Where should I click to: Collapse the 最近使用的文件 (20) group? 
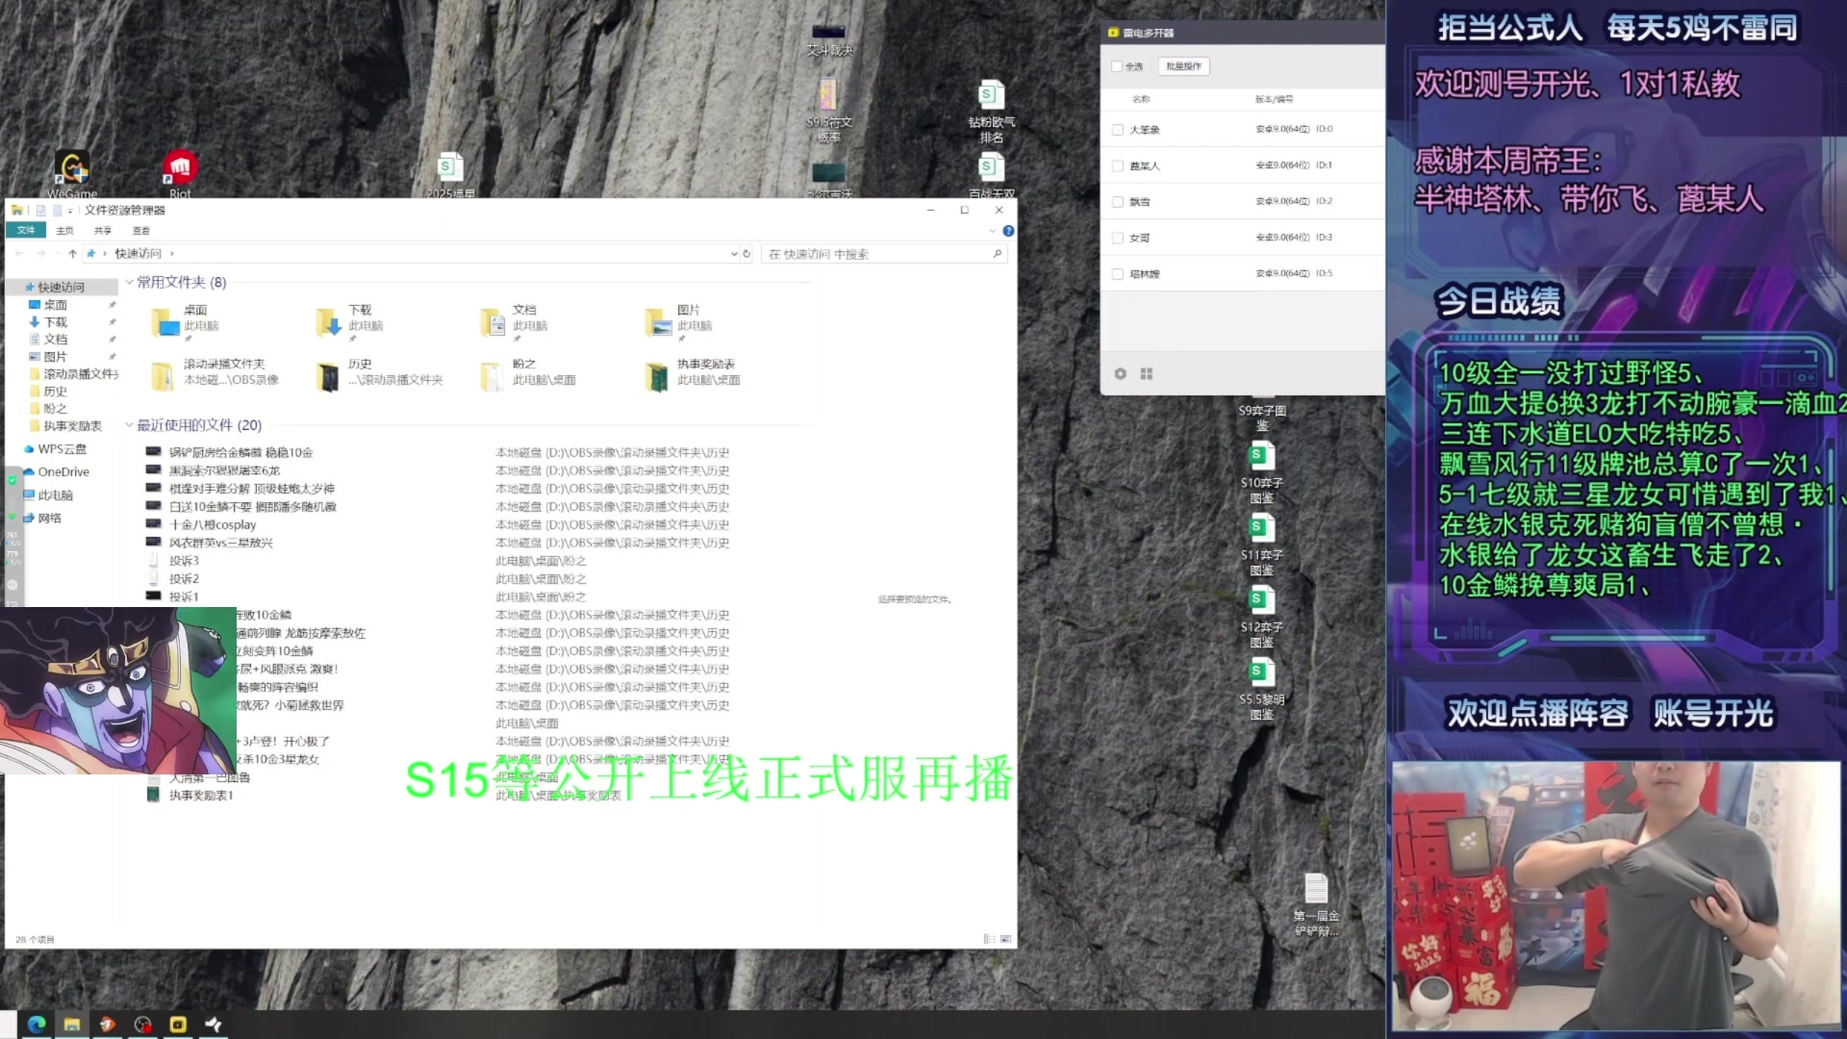coord(129,425)
